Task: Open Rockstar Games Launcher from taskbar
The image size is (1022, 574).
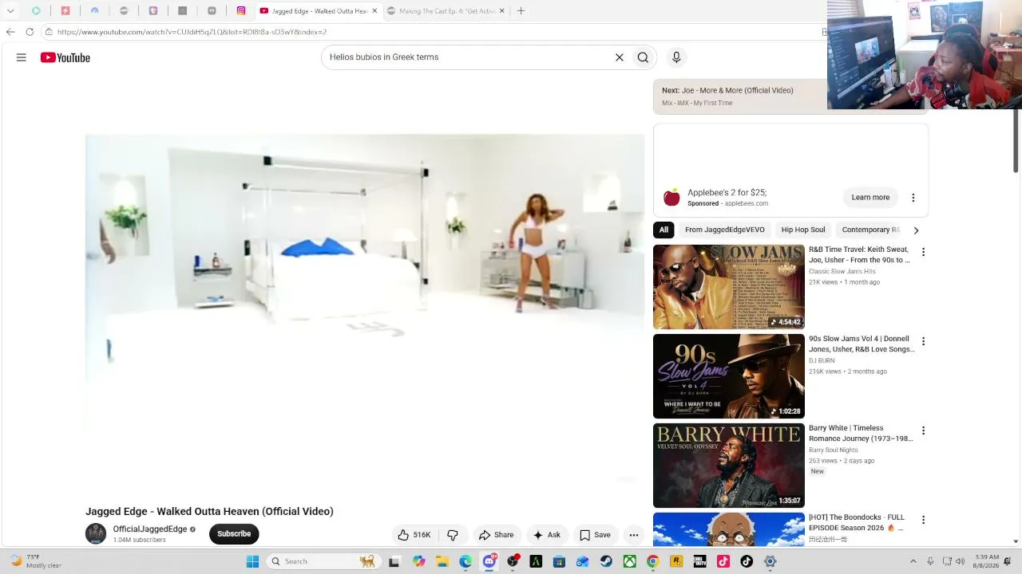Action: click(676, 561)
